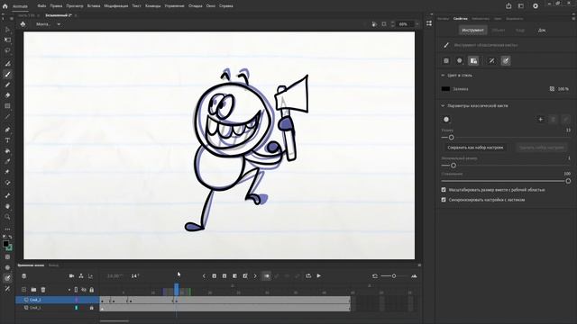Screen dimensions: 577x324
Task: Open the Файл menu
Action: tap(41, 6)
